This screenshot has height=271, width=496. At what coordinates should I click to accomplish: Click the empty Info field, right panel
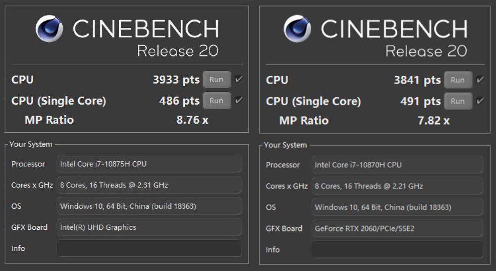tap(397, 250)
